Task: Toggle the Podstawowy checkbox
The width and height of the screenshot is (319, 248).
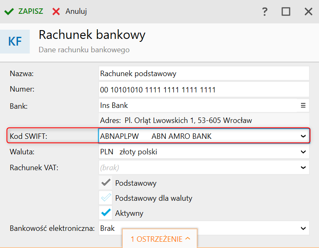Action: point(105,183)
